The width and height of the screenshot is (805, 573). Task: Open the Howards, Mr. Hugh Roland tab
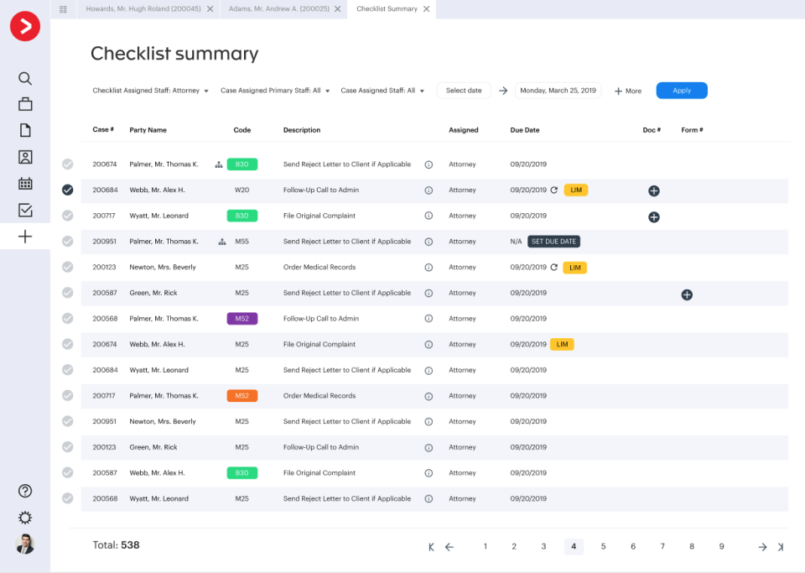[143, 11]
